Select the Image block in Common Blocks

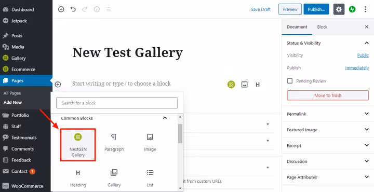pyautogui.click(x=150, y=143)
